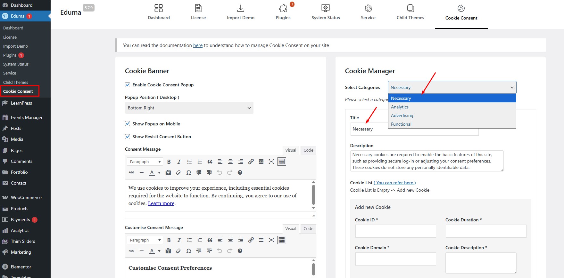Insert special character omega in Consent Message editor
This screenshot has width=564, height=278.
189,173
